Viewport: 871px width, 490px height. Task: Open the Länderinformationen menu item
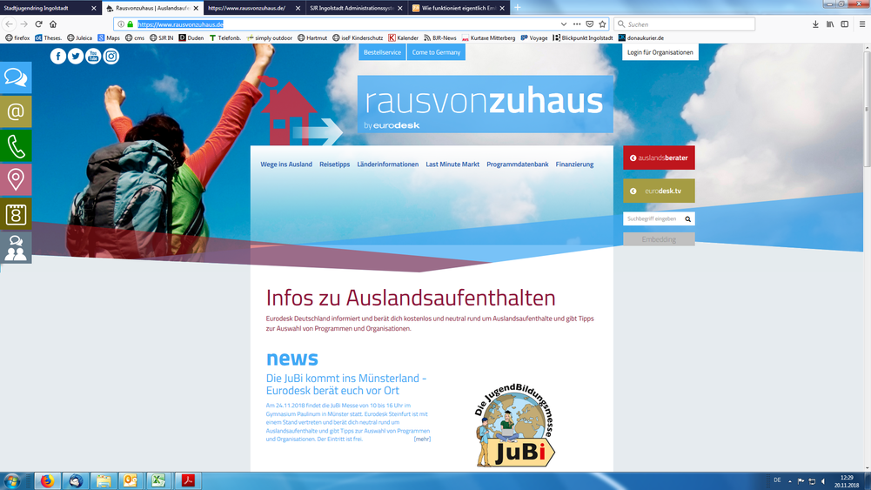point(387,164)
